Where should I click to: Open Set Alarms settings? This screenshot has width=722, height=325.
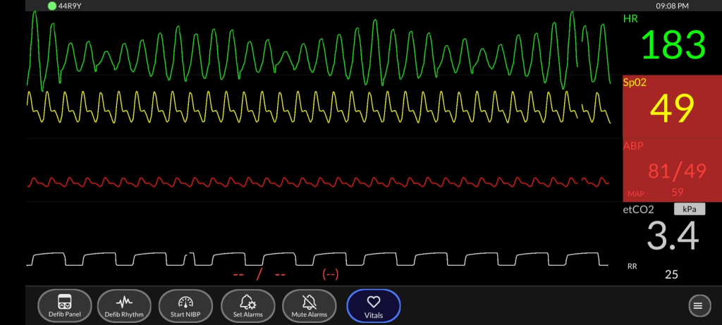point(247,305)
